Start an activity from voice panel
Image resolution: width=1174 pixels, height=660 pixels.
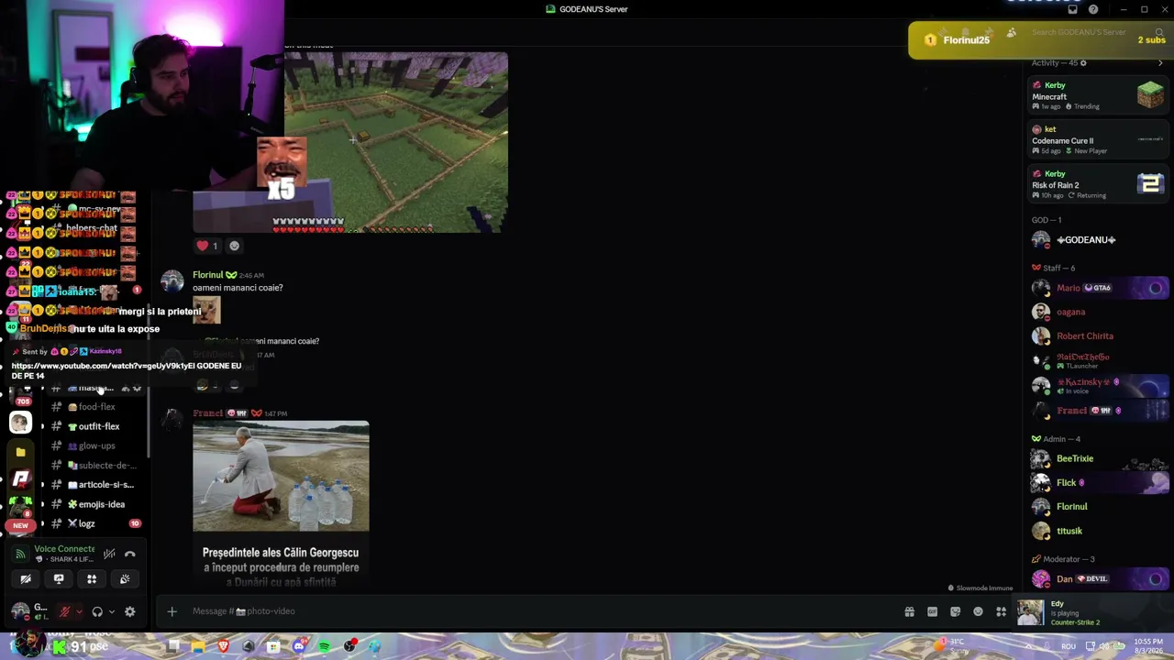[92, 579]
